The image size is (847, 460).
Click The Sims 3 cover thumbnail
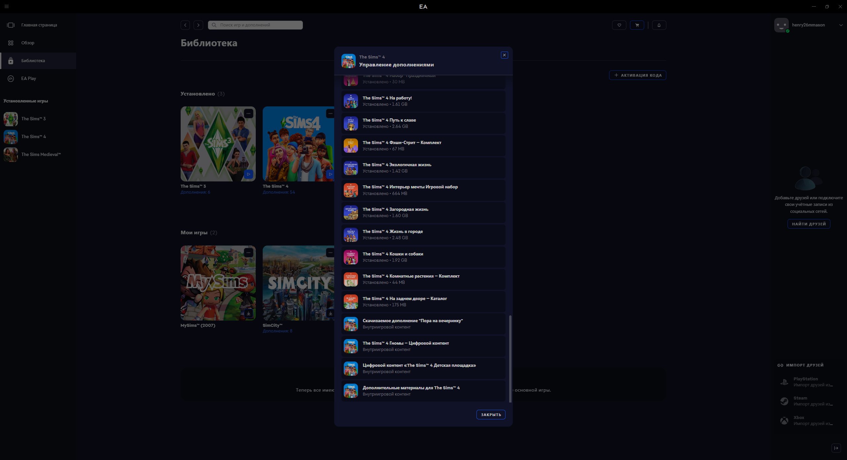(218, 144)
